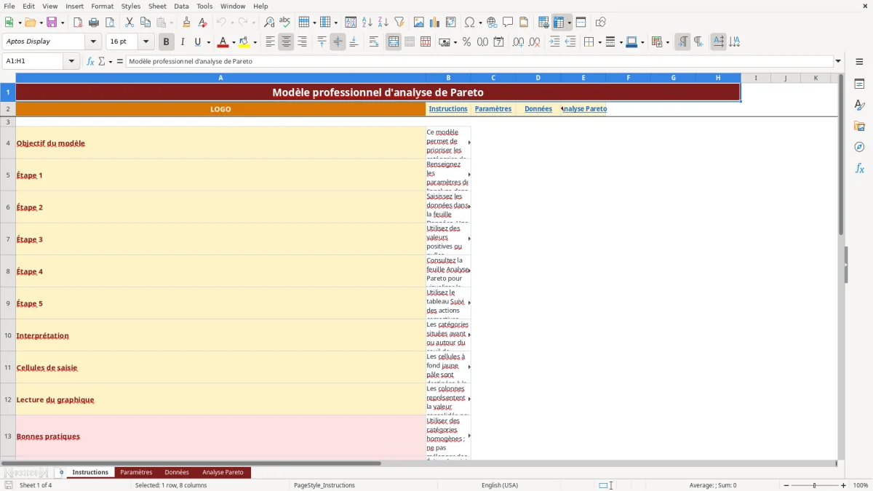Toggle Center Vertically alignment

[x=338, y=42]
